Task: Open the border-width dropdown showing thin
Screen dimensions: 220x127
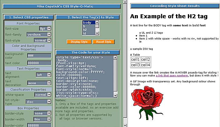Action: click(x=42, y=119)
